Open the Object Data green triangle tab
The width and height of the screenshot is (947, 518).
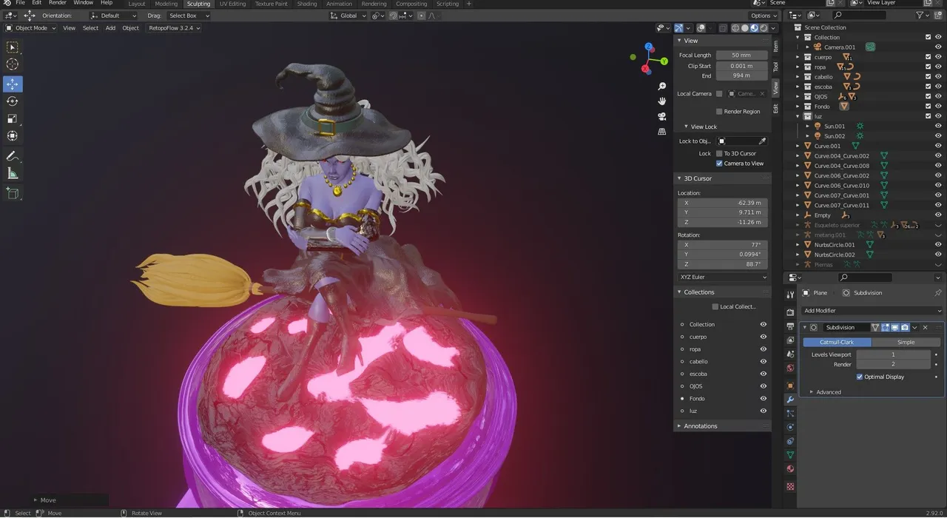(x=790, y=455)
